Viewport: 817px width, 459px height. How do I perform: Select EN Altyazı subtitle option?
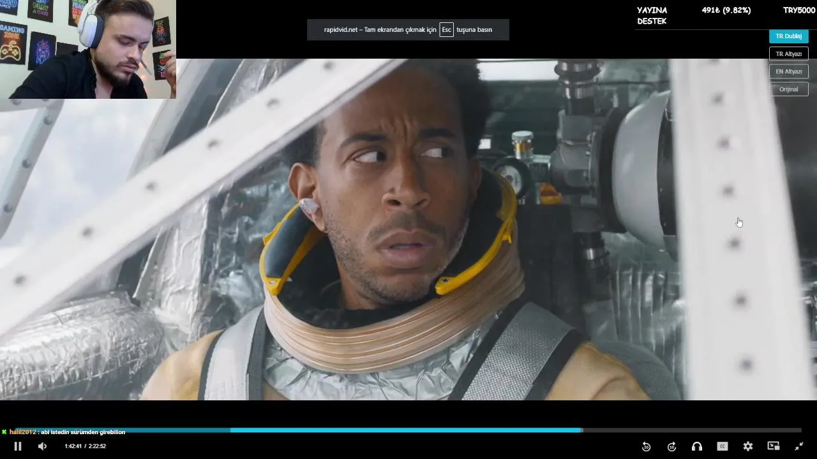tap(789, 71)
